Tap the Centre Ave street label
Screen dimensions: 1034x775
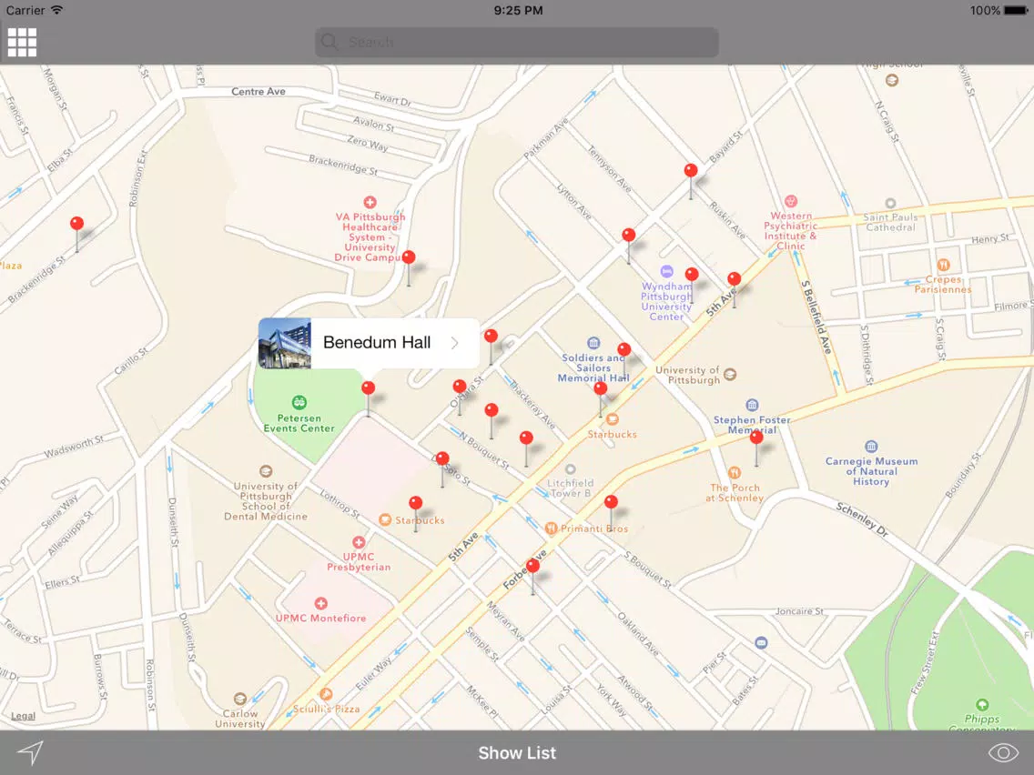click(258, 92)
